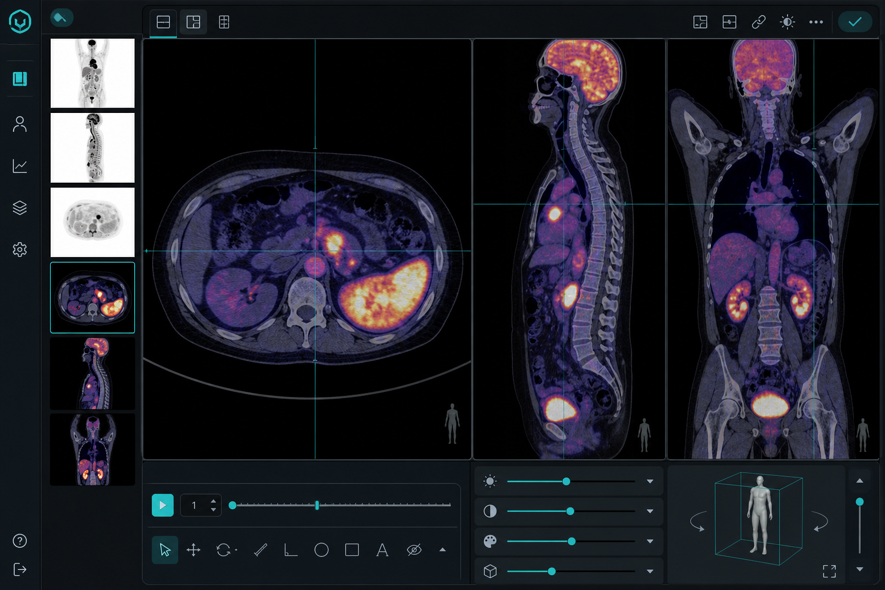Expand the tools panel up arrow
The height and width of the screenshot is (590, 885).
442,550
